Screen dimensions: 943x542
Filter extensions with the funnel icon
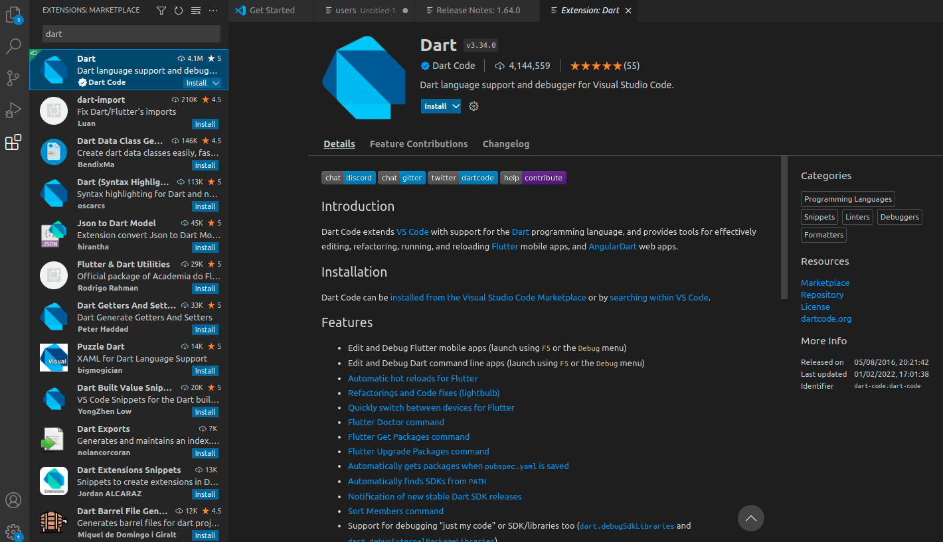click(161, 11)
